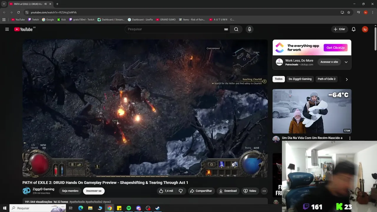Open Items - Risk of Rain bookmark
This screenshot has height=212, width=377.
[191, 20]
